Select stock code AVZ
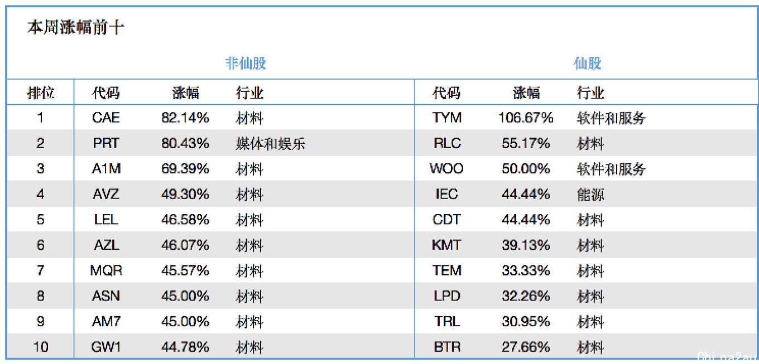The width and height of the screenshot is (759, 364). tap(106, 195)
